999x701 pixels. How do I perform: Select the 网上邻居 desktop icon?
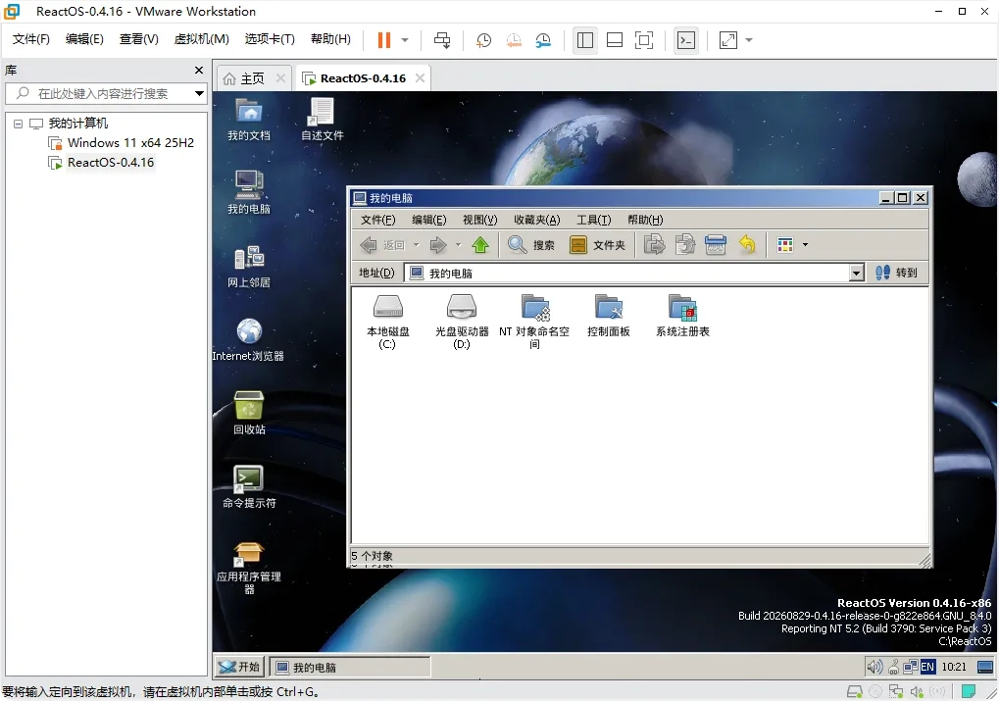(x=249, y=267)
